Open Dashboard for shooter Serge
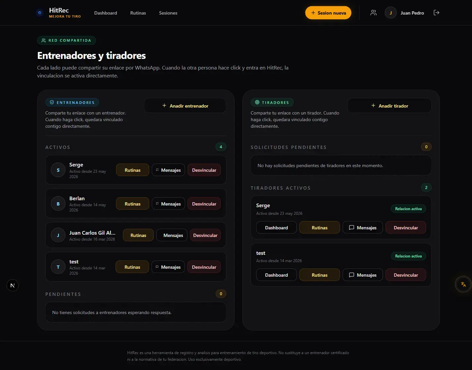This screenshot has width=472, height=370. click(x=277, y=228)
